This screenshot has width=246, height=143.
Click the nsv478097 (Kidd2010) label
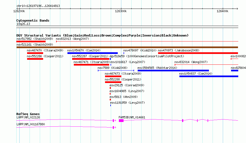(x=140, y=50)
